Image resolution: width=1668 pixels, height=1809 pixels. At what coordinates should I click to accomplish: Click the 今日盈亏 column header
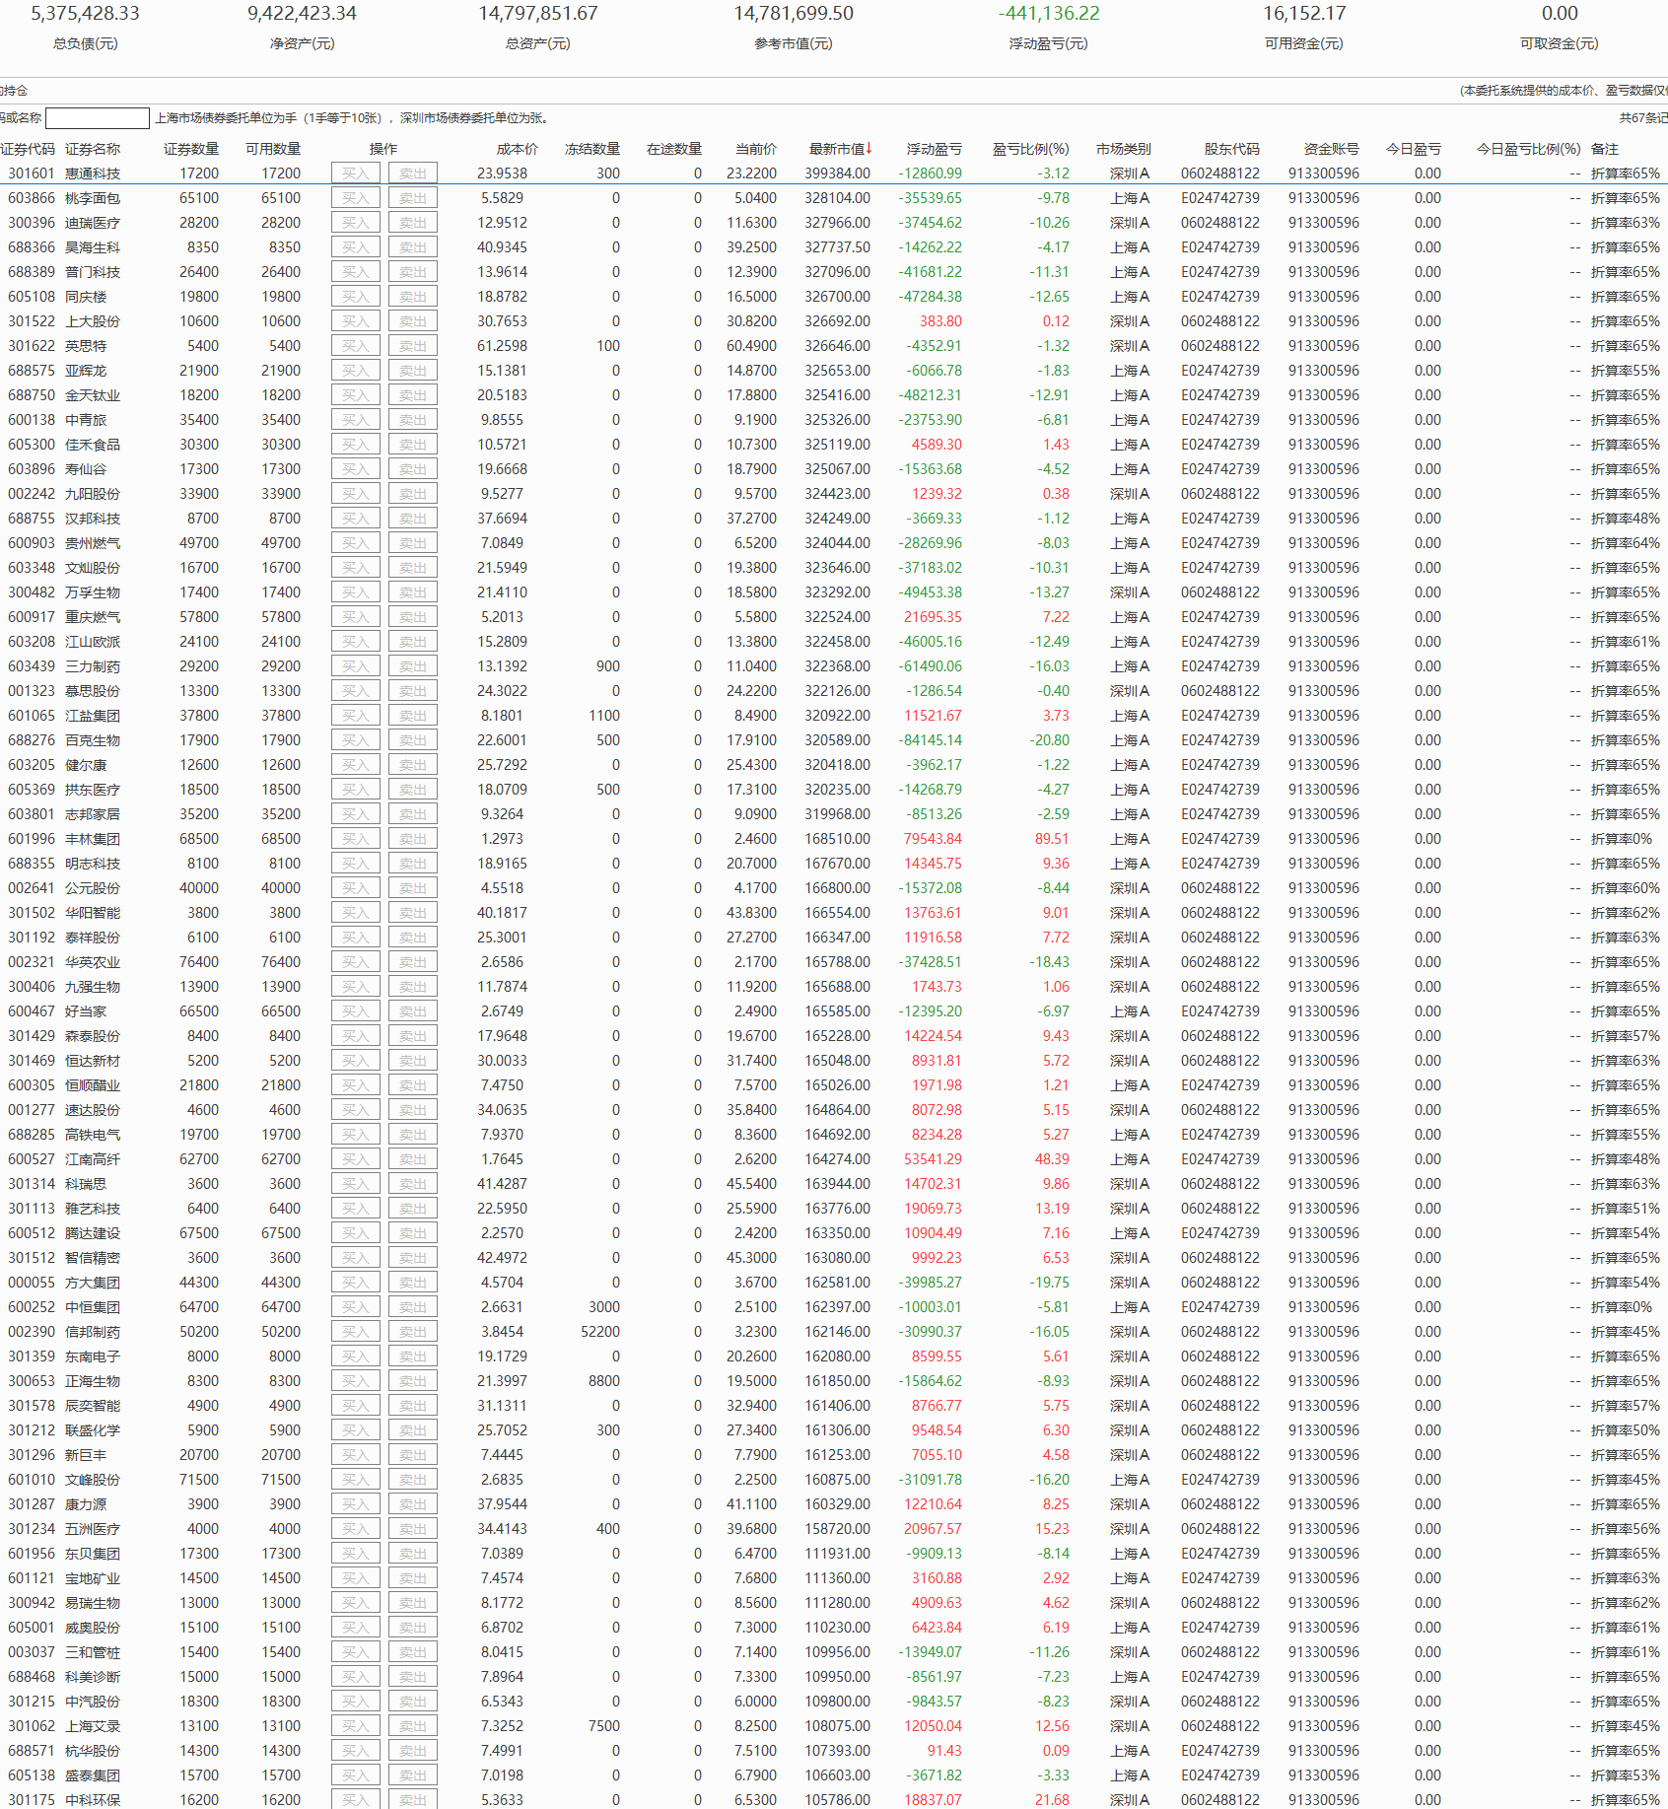click(x=1413, y=149)
